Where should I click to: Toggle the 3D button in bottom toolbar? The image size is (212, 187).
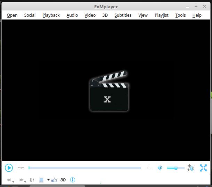[x=63, y=180]
